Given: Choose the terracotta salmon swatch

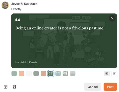Looking at the screenshot, I should (43, 73).
